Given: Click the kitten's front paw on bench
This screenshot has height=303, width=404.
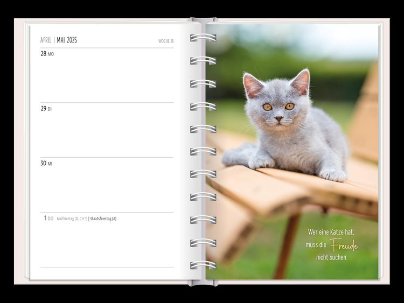Looking at the screenshot, I should point(332,174).
